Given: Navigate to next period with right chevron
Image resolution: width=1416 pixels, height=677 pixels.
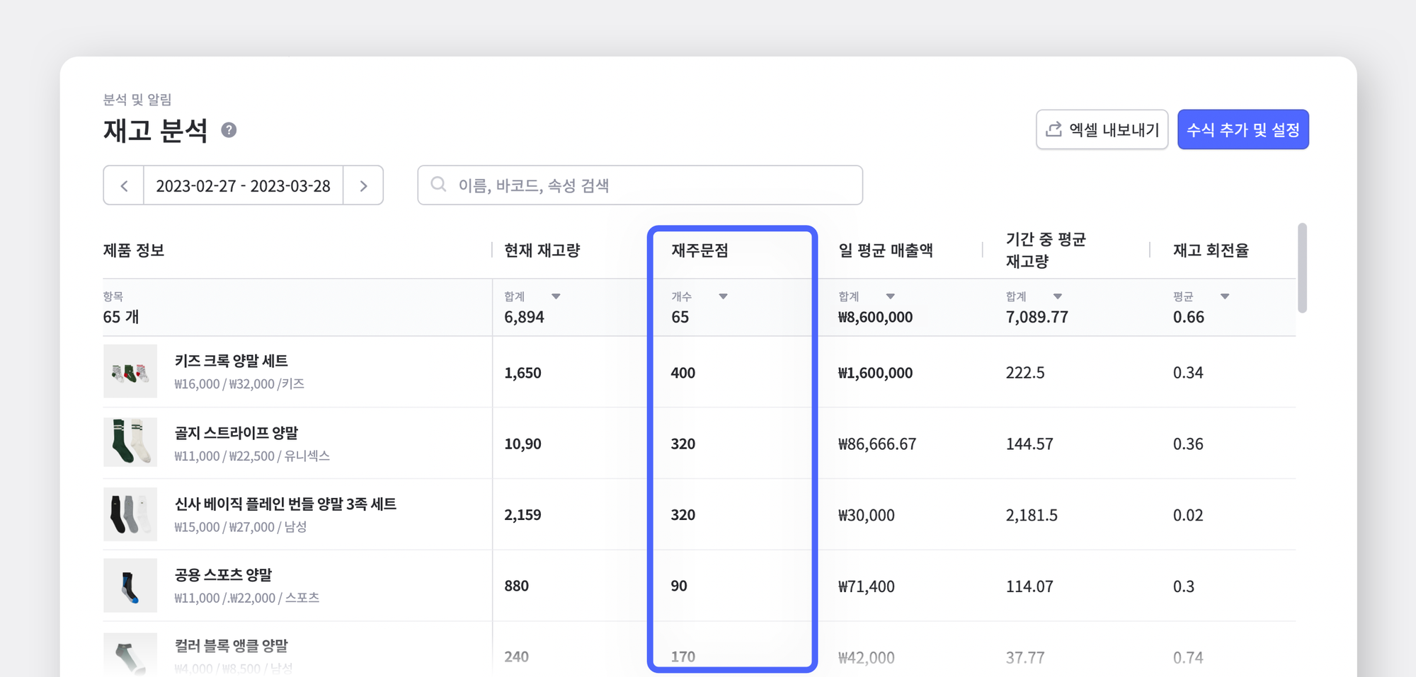Looking at the screenshot, I should pos(364,185).
